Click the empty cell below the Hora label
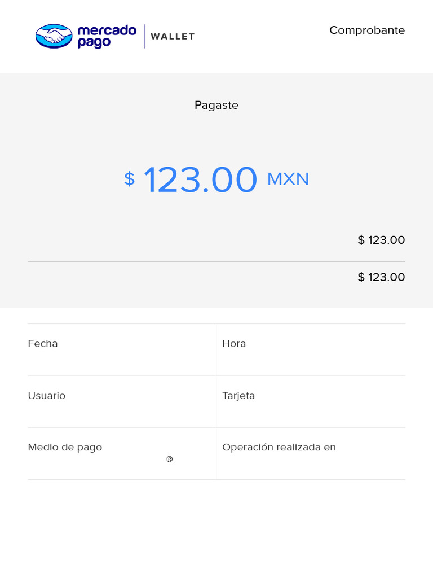This screenshot has width=433, height=578. [311, 361]
